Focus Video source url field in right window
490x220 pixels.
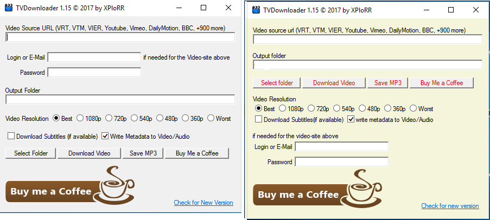point(367,40)
